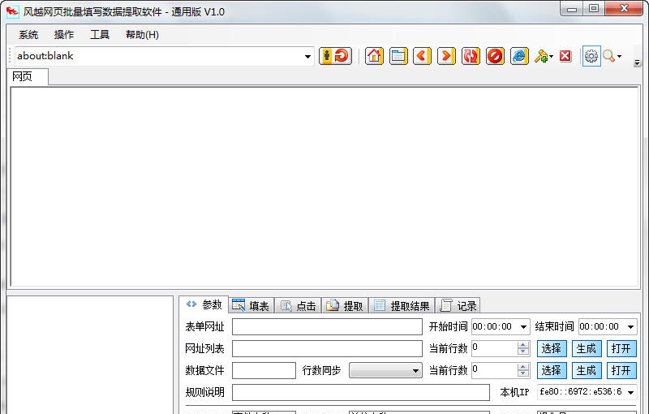This screenshot has width=649, height=414.
Task: Switch to the 提取结果 tab
Action: point(402,306)
